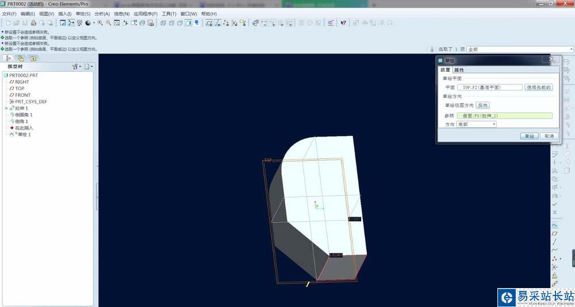The image size is (575, 307).
Task: Open the model tree Show menu
Action: coord(76,67)
